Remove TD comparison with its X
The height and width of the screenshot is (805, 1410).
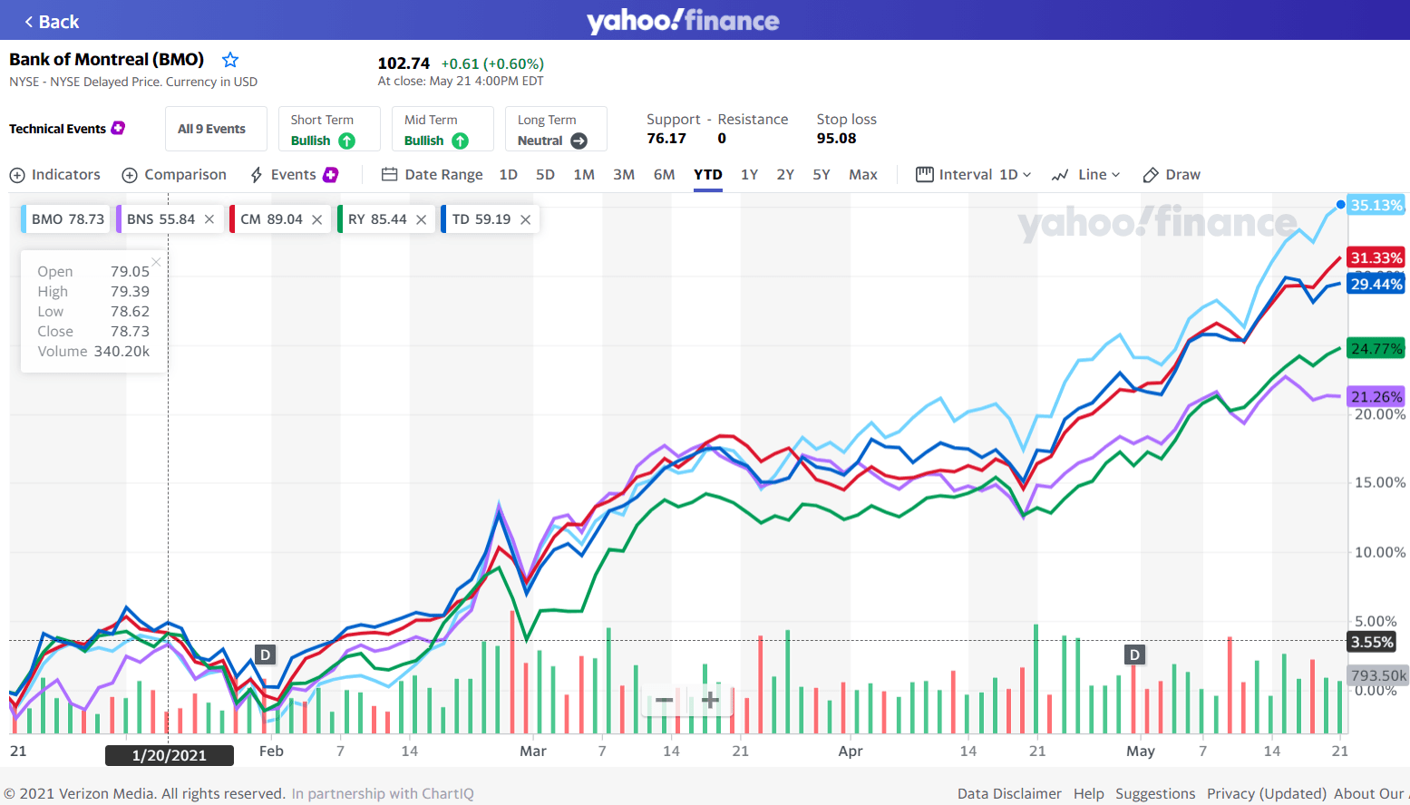click(525, 219)
